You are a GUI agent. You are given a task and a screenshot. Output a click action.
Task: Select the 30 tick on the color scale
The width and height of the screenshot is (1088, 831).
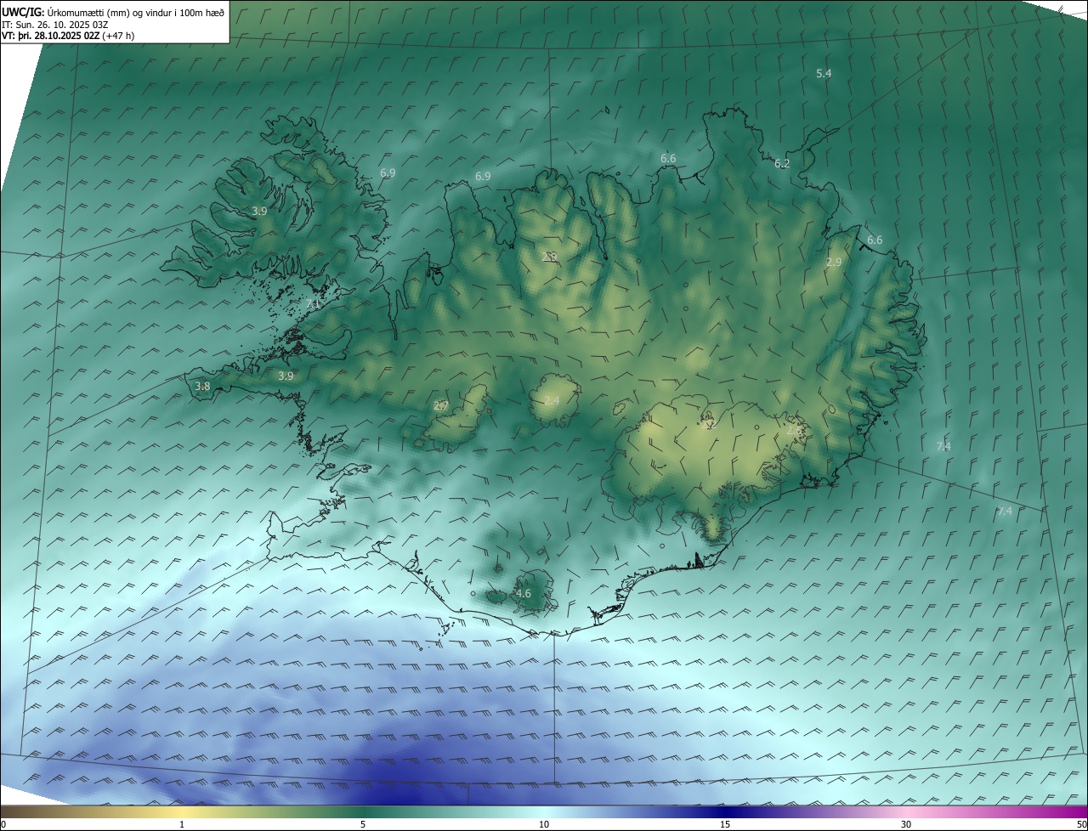pos(906,824)
